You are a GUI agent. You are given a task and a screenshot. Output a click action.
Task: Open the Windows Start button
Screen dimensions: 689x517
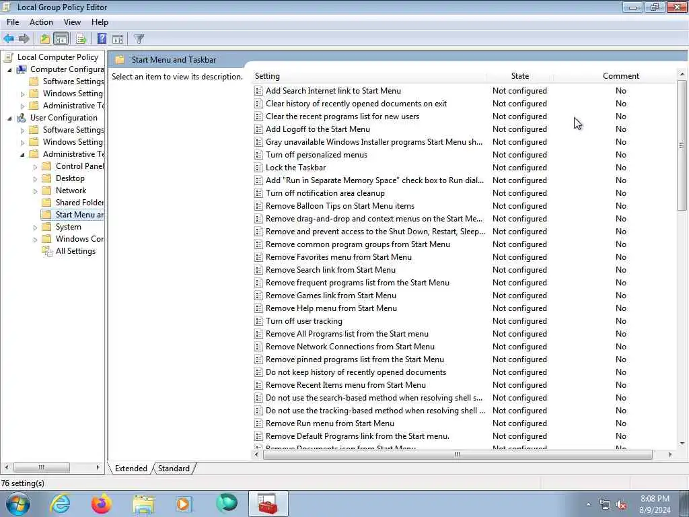18,504
